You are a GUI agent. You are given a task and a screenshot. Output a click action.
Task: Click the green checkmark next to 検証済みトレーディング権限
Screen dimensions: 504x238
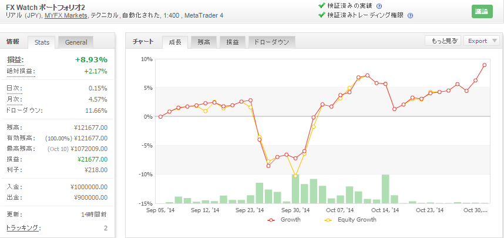pyautogui.click(x=321, y=15)
